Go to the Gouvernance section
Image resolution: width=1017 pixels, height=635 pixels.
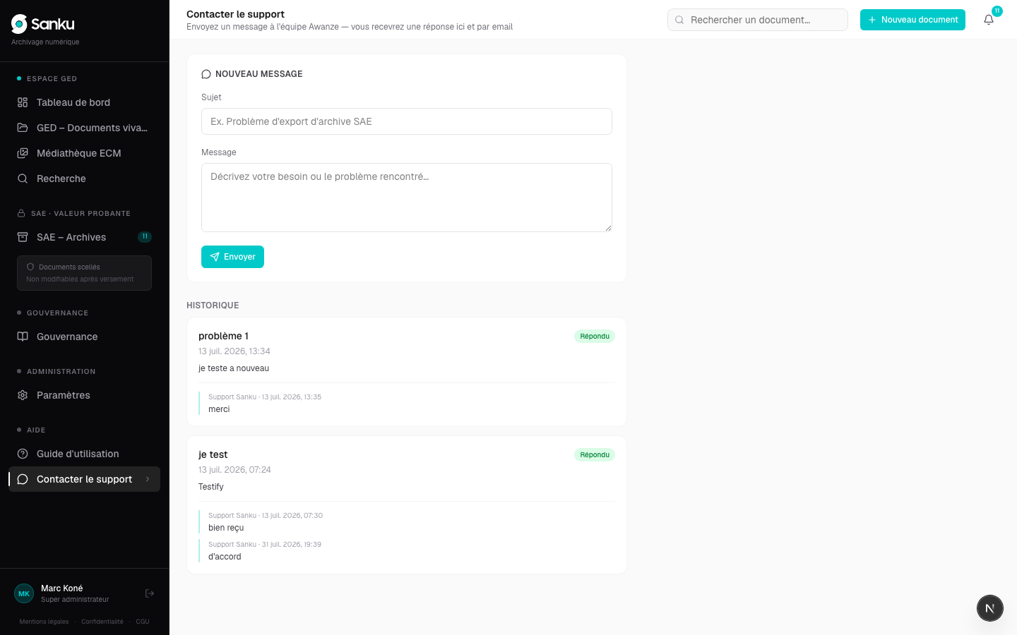pos(85,337)
